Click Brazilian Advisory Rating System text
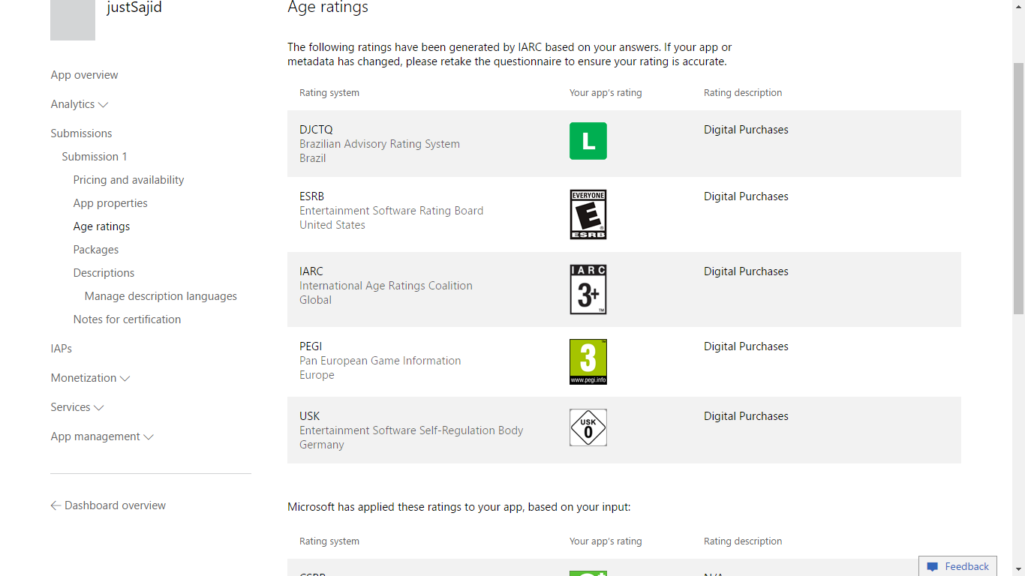The image size is (1025, 576). (380, 144)
